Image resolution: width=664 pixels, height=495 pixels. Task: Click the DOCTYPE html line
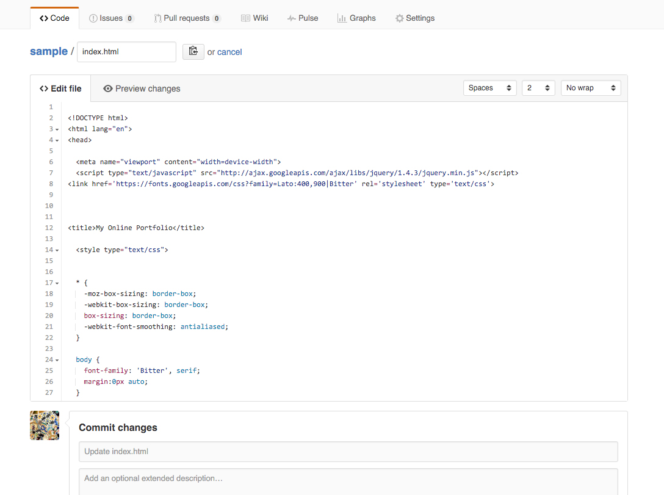coord(98,118)
